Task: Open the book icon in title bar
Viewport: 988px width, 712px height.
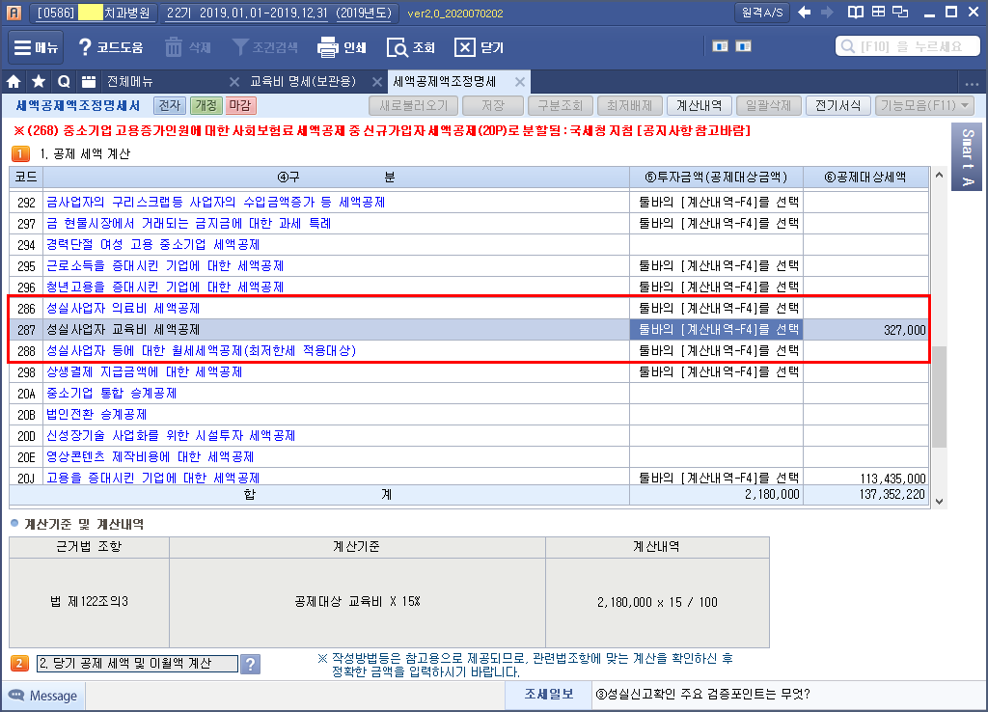Action: (855, 12)
